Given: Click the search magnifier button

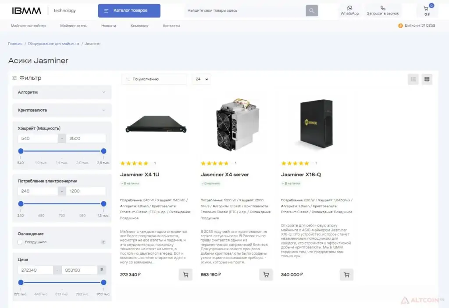Looking at the screenshot, I should point(312,10).
